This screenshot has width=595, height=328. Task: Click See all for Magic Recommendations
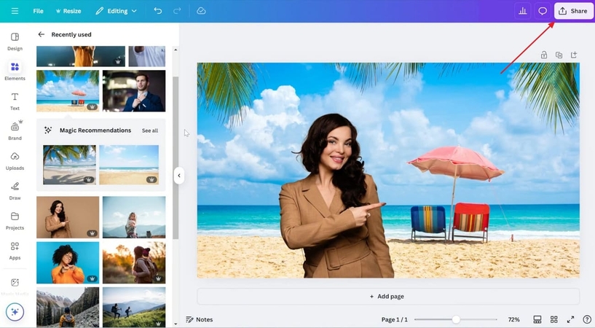(150, 130)
